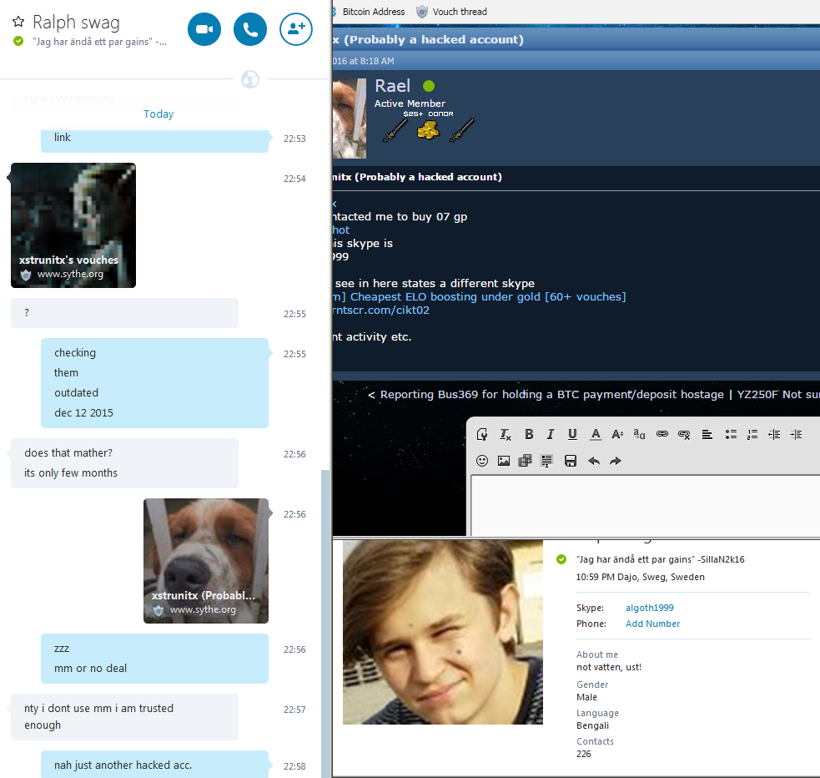Open the prntscr.com screenshot link
The image size is (820, 778).
pyautogui.click(x=381, y=311)
